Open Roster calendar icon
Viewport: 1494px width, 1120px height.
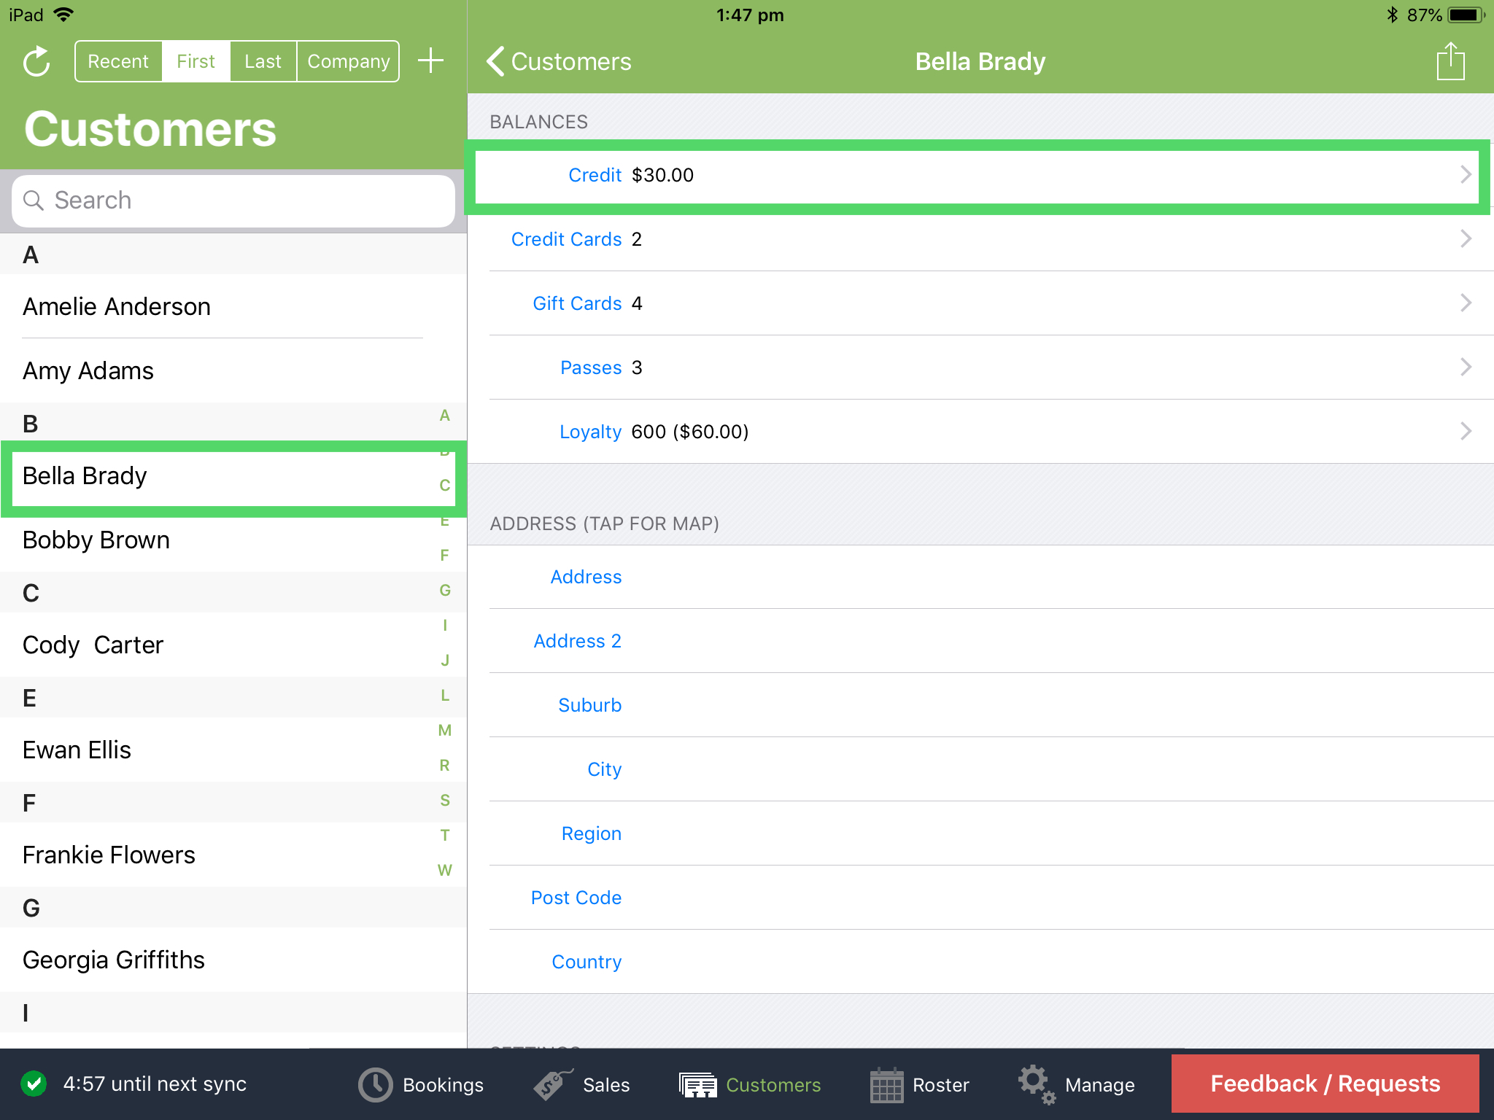887,1084
